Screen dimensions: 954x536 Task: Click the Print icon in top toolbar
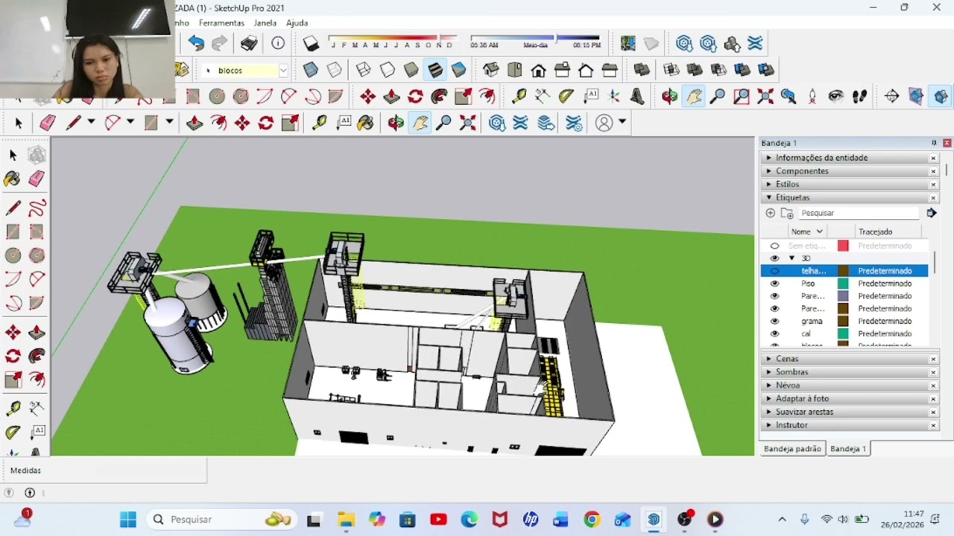249,43
